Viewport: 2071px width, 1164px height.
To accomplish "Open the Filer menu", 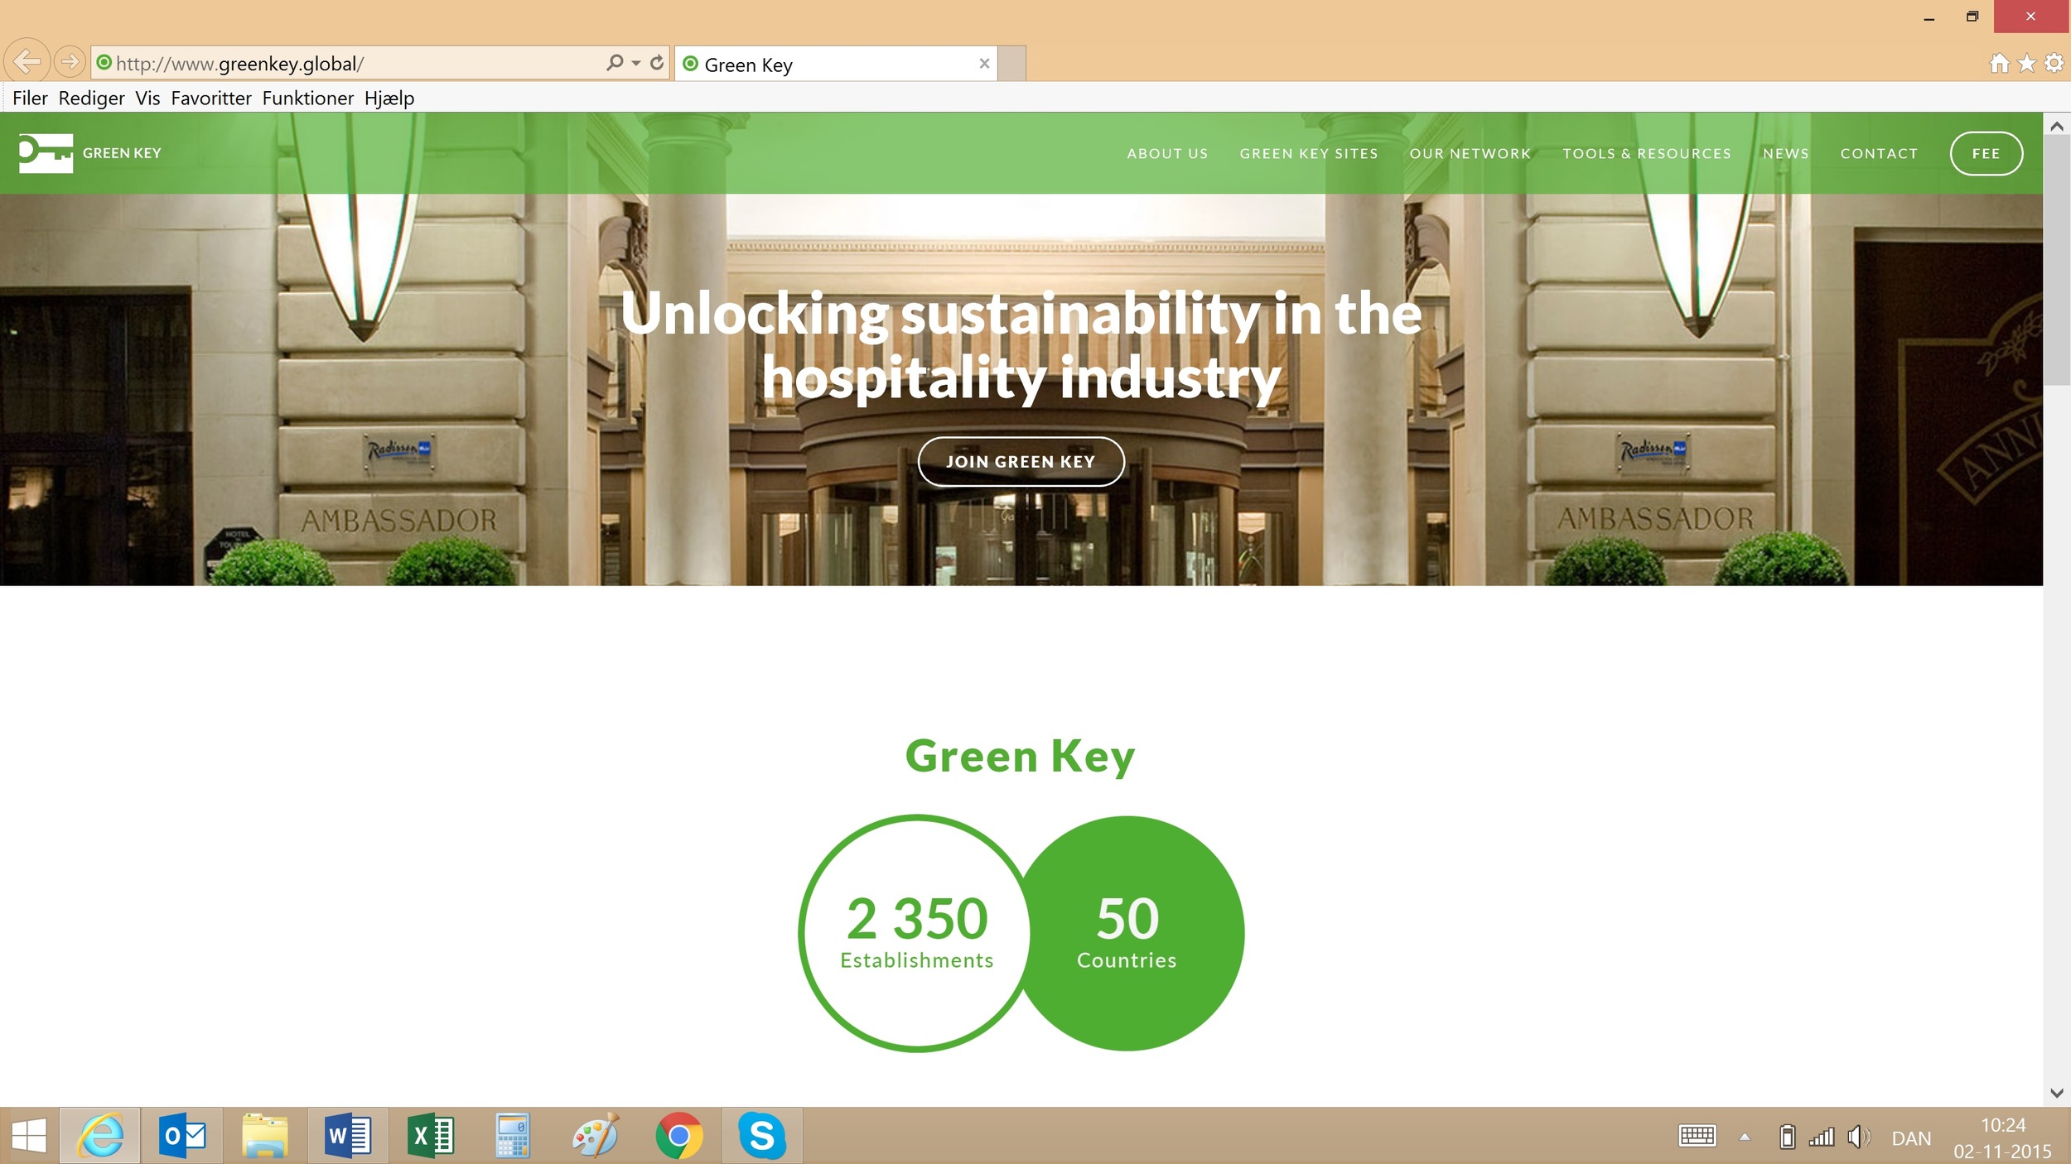I will 30,98.
